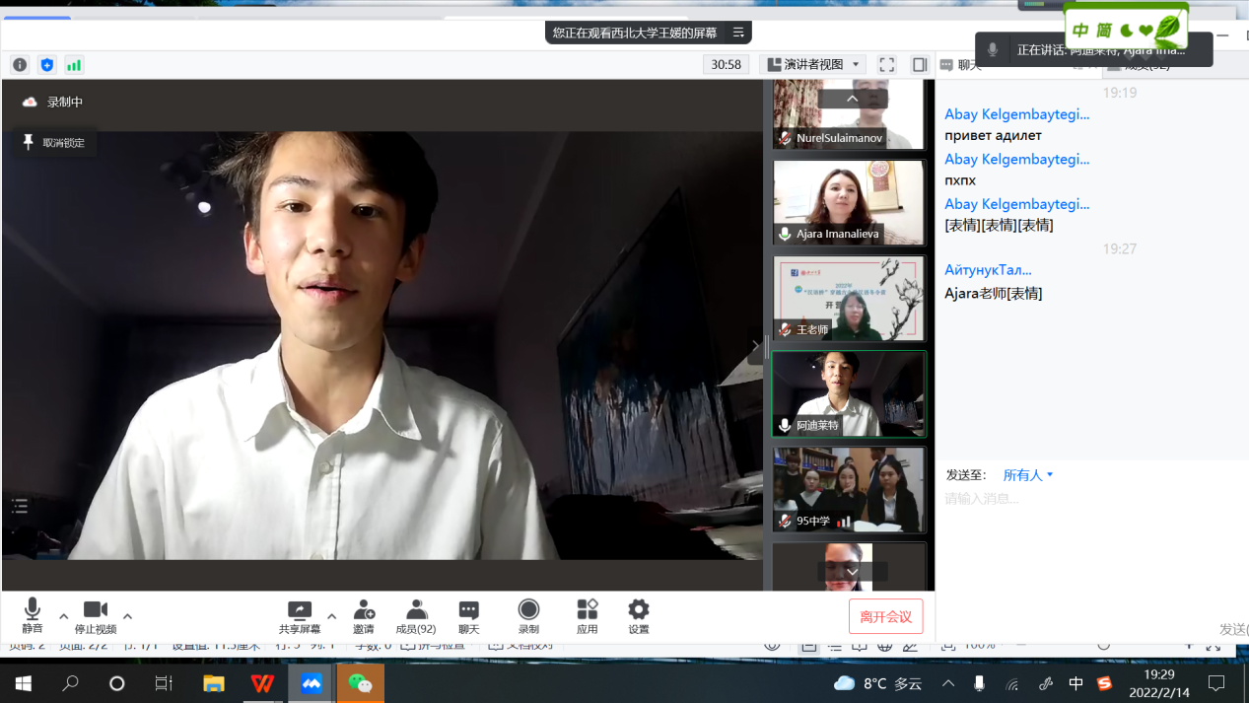The height and width of the screenshot is (703, 1249).
Task: Click the meeting info icon
Action: 20,65
